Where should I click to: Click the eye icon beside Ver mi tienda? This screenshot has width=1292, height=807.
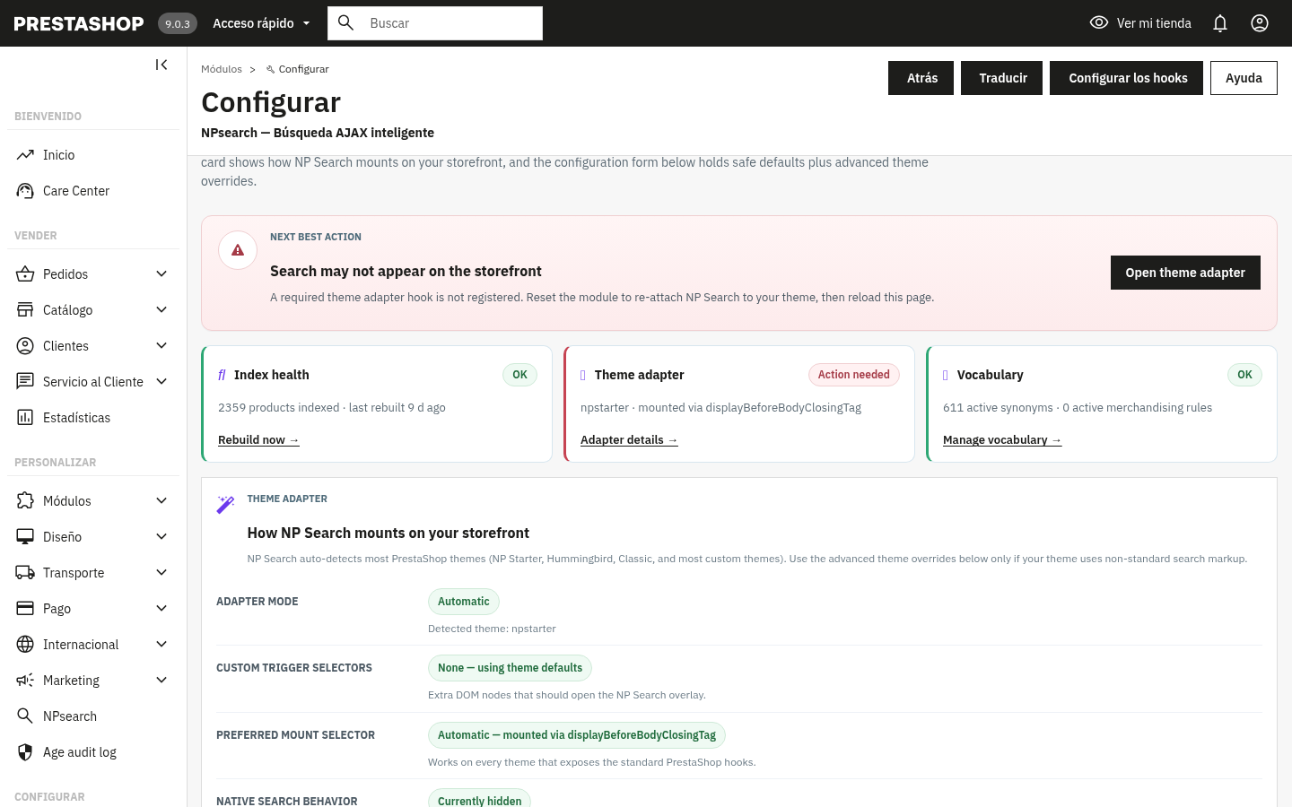[x=1099, y=23]
